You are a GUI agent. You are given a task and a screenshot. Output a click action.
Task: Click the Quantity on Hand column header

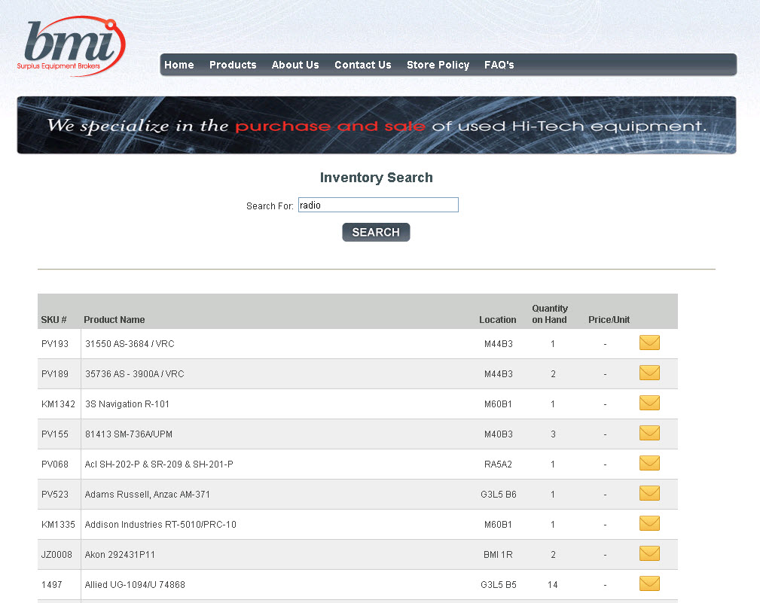[550, 314]
